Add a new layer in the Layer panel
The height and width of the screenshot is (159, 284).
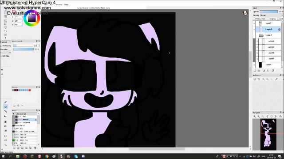[x=255, y=71]
